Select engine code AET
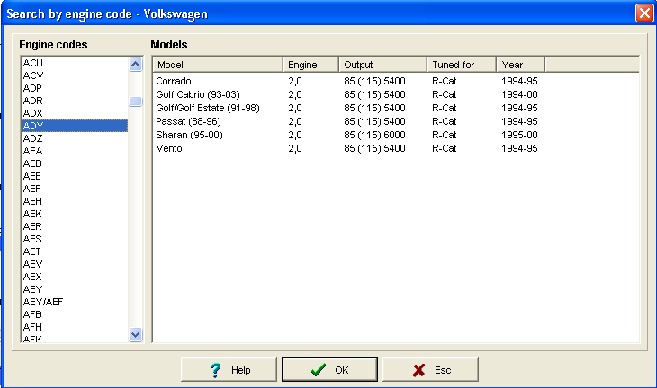Image resolution: width=657 pixels, height=388 pixels. point(75,251)
